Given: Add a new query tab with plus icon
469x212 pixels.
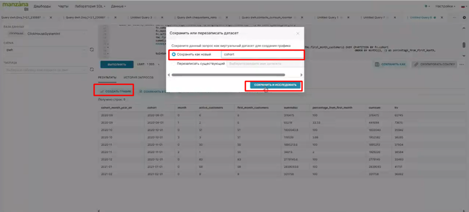Looking at the screenshot, I should 464,17.
